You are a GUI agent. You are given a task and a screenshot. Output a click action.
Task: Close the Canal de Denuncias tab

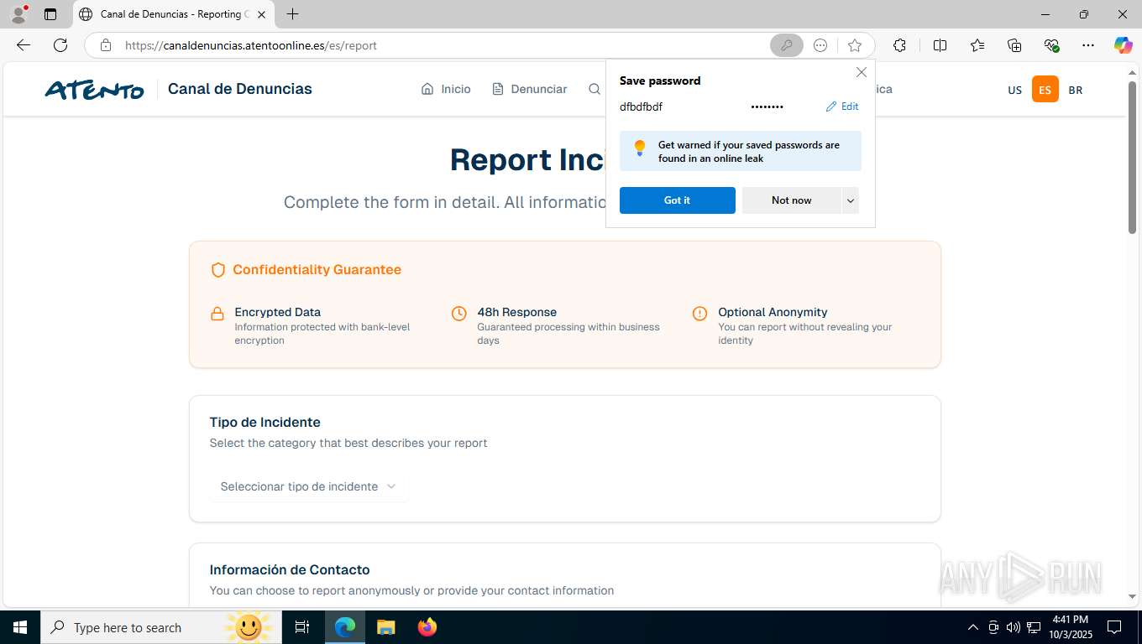pos(261,14)
